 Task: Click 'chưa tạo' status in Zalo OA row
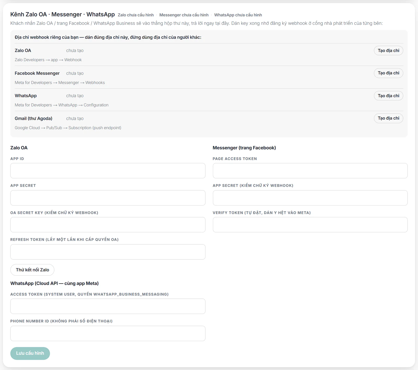75,50
